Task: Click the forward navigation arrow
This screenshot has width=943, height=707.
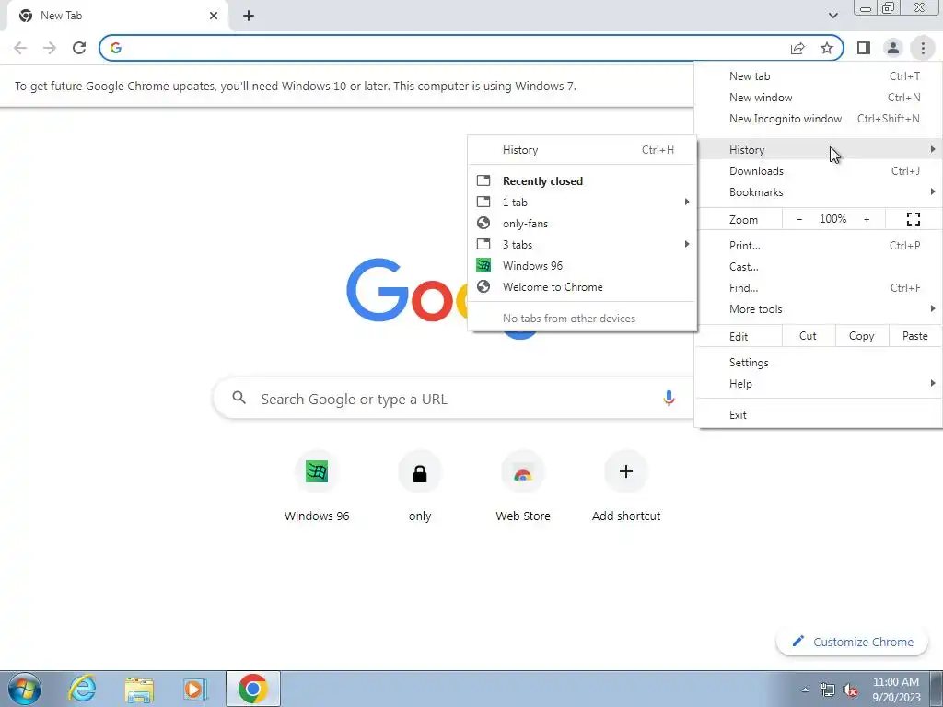Action: [x=50, y=48]
